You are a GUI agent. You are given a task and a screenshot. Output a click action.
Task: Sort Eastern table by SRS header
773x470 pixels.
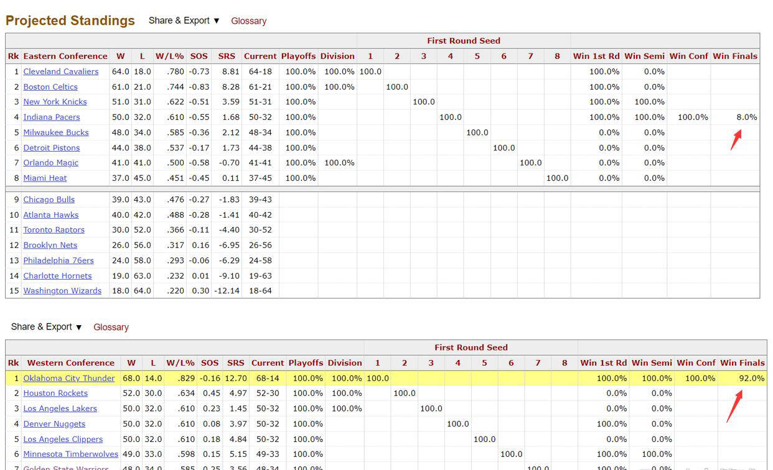coord(227,56)
